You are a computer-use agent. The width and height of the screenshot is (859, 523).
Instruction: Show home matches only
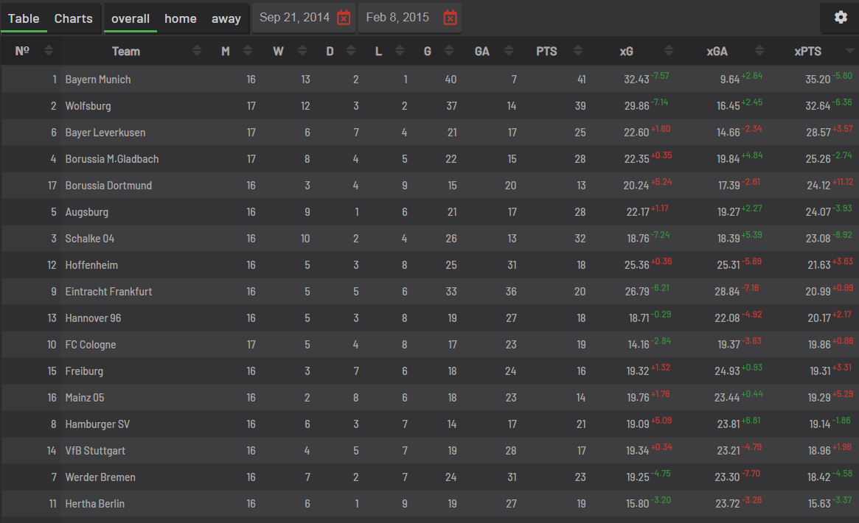181,18
